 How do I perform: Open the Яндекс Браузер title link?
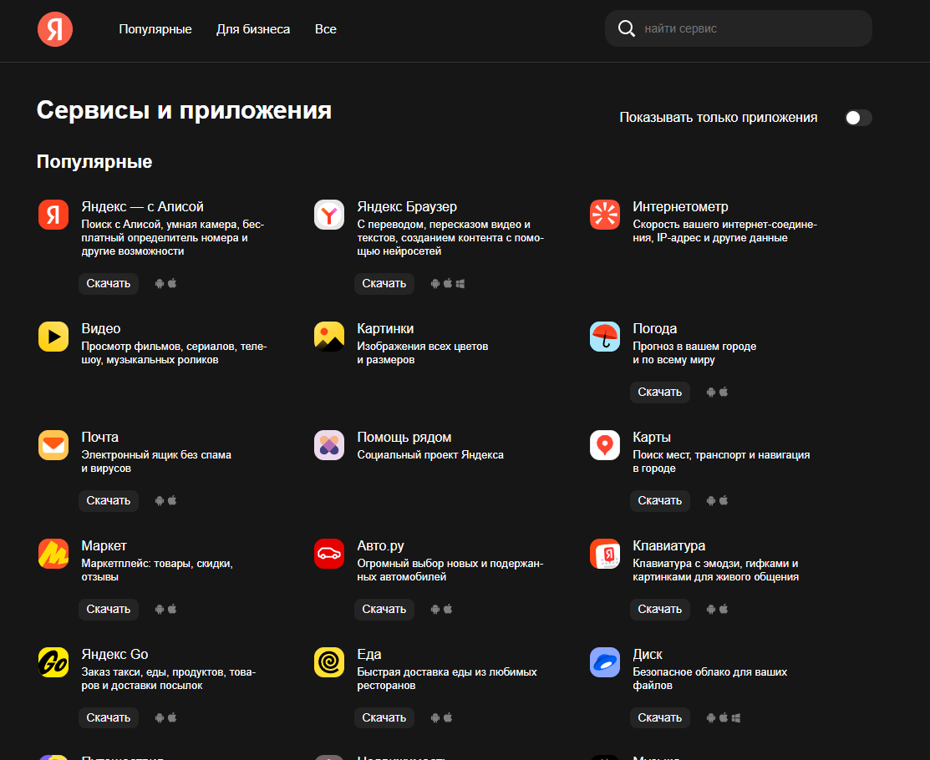click(407, 207)
